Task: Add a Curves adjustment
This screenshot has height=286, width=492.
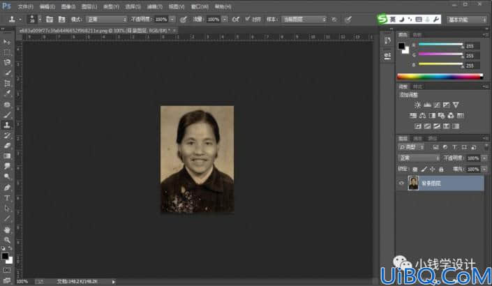Action: [x=436, y=105]
